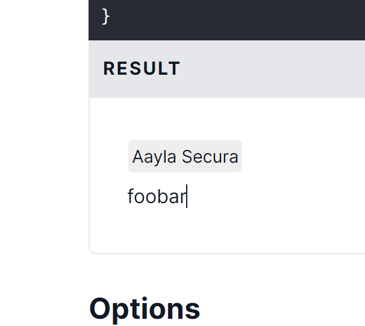Screen dimensions: 365x326
Task: Click the Aayla Secura tag chip
Action: [x=185, y=157]
